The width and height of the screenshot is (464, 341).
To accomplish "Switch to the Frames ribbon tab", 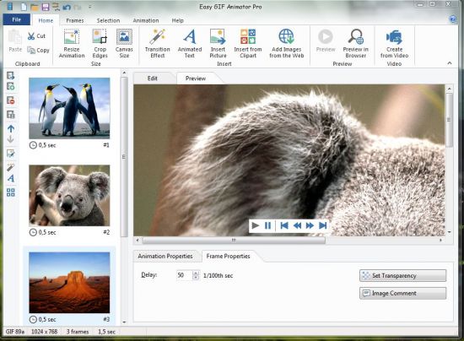I will pos(75,20).
